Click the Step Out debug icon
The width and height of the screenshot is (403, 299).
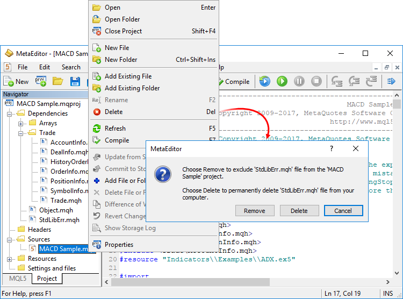pyautogui.click(x=371, y=81)
